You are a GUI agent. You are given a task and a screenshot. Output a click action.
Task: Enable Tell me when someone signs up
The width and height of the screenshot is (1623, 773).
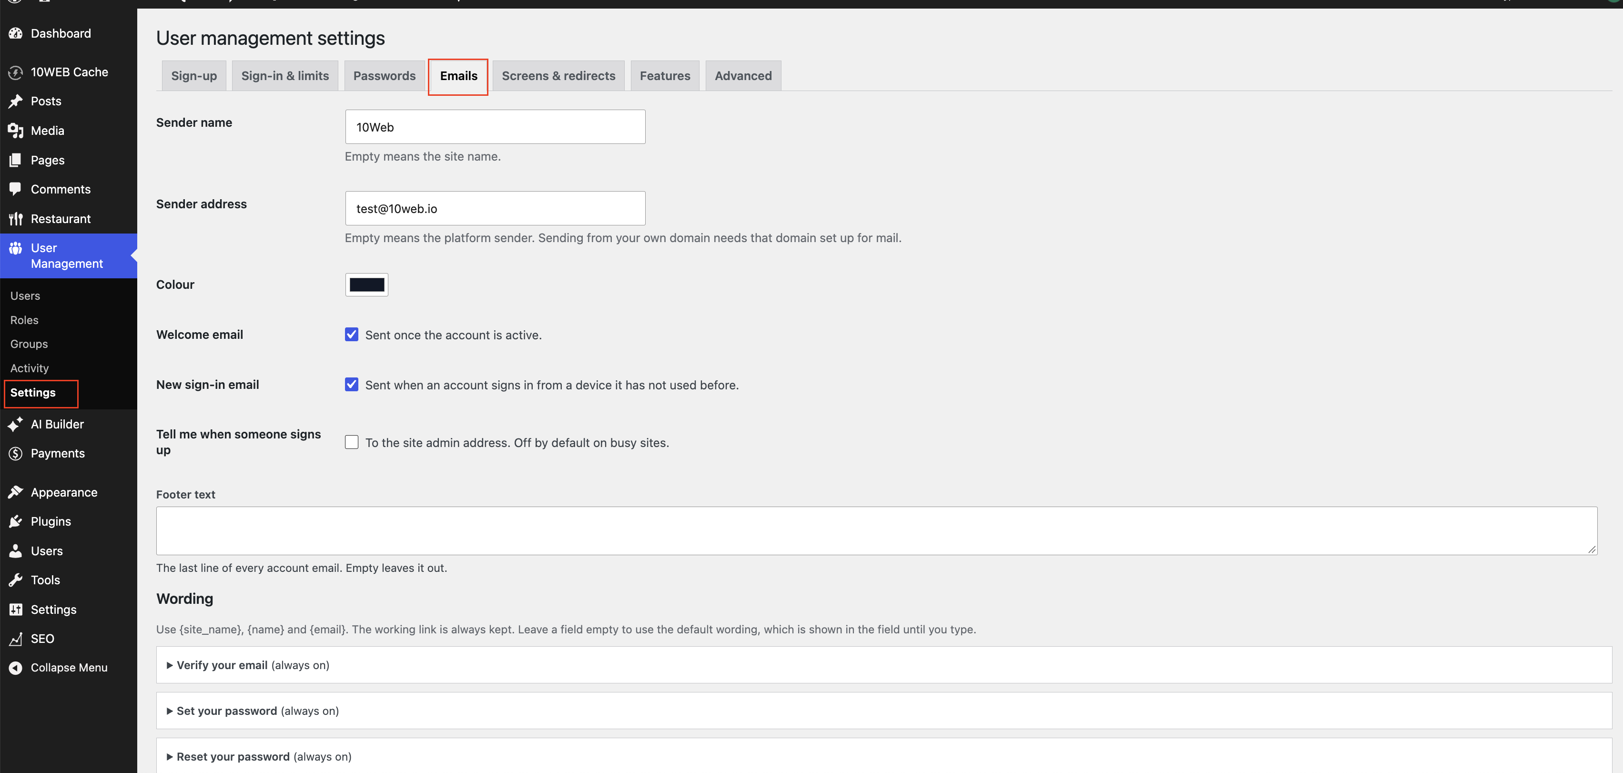coord(352,442)
